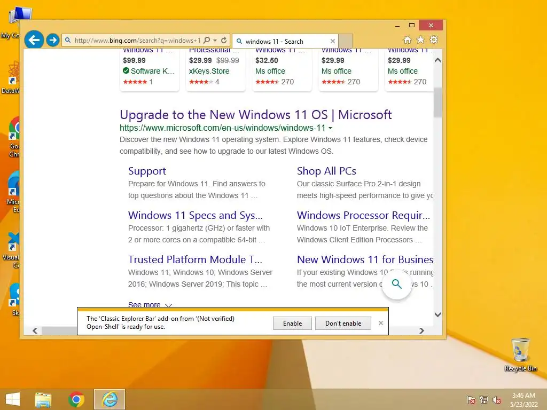
Task: Maximize the Internet Explorer window
Action: tap(412, 26)
